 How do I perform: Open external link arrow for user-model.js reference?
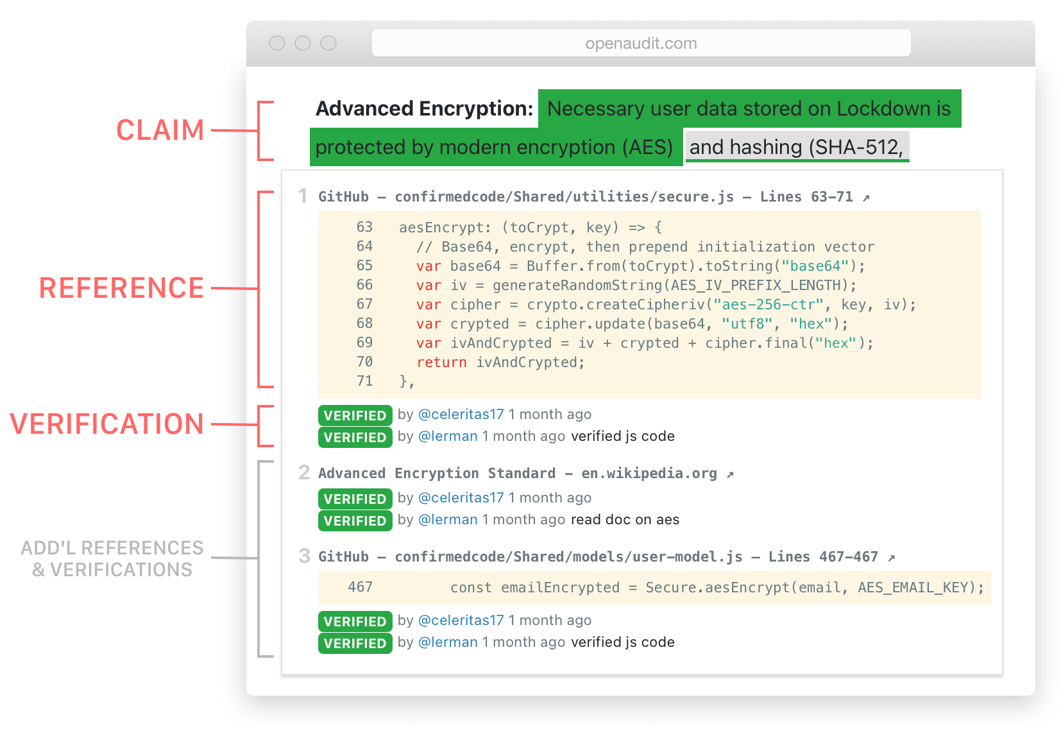point(891,558)
